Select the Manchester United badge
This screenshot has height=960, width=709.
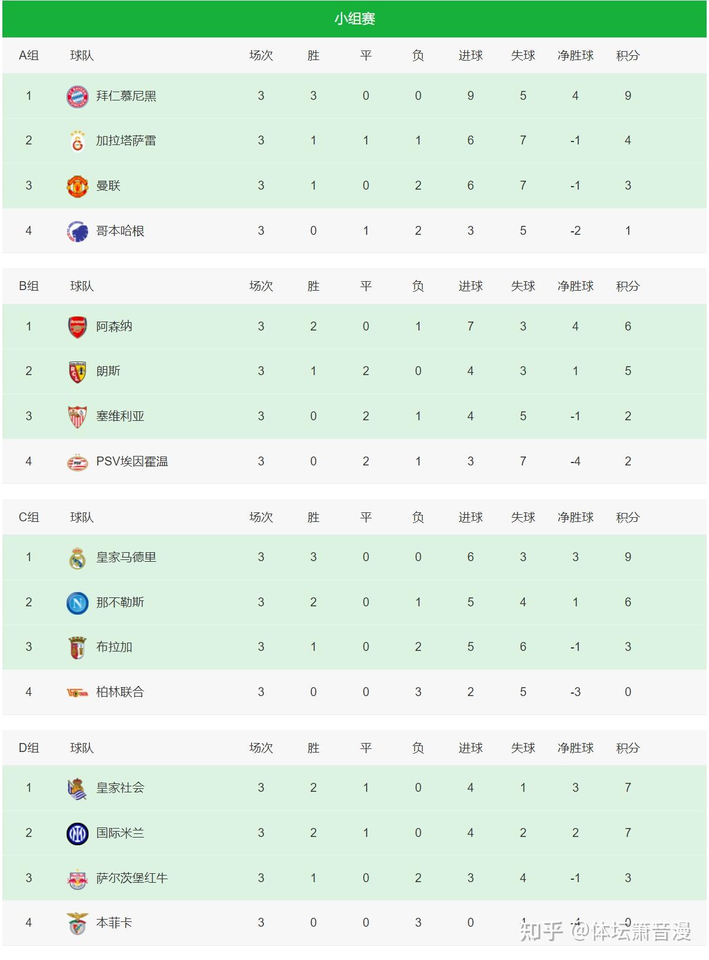click(77, 186)
